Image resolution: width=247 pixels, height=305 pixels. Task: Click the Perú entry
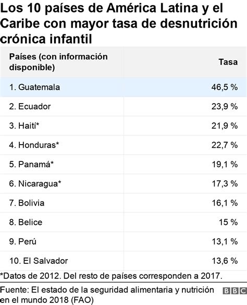click(x=123, y=242)
